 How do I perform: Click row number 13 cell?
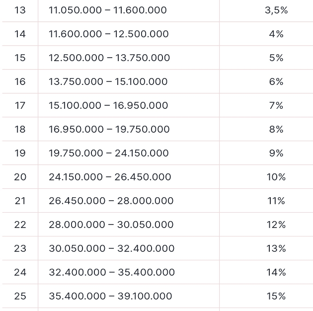pyautogui.click(x=20, y=10)
